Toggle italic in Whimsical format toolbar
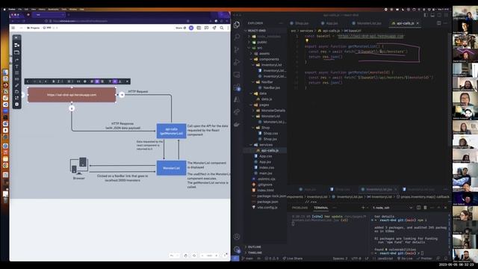 tap(58, 81)
